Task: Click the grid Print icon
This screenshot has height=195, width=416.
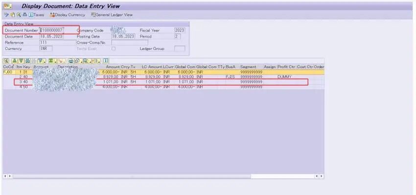Action: (71, 61)
